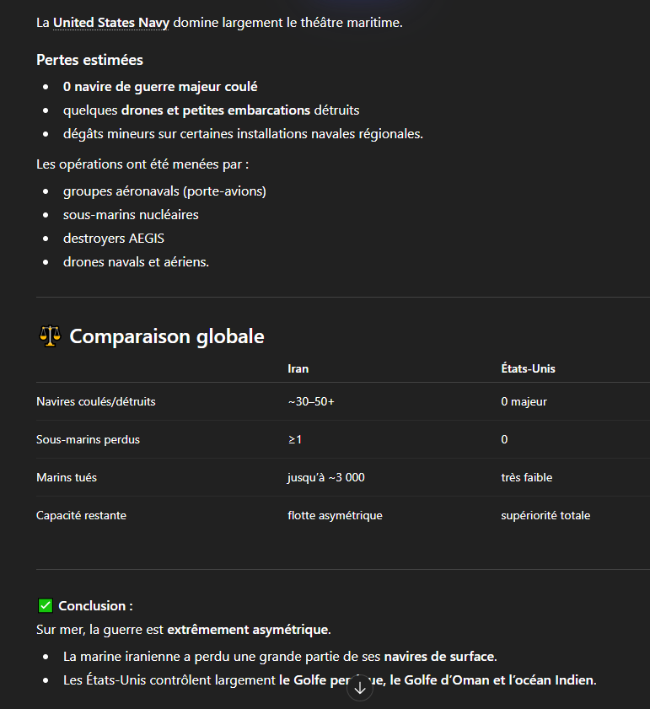Open the United States Navy link
Viewport: 650px width, 709px height.
110,22
